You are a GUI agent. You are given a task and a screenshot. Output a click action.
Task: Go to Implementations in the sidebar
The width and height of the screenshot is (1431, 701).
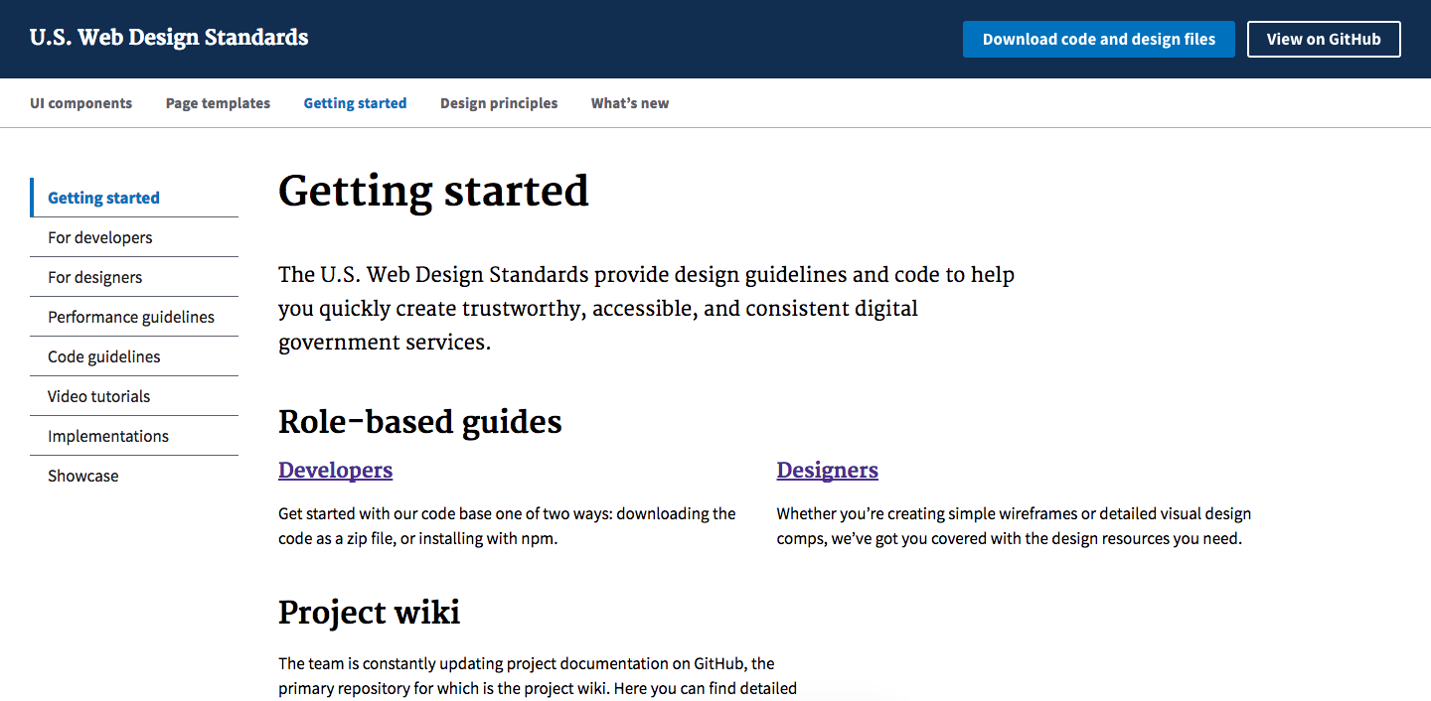[134, 436]
